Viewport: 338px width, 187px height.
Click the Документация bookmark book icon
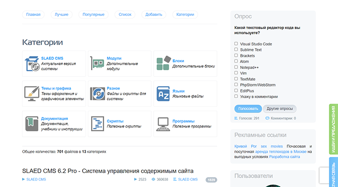[x=32, y=124]
